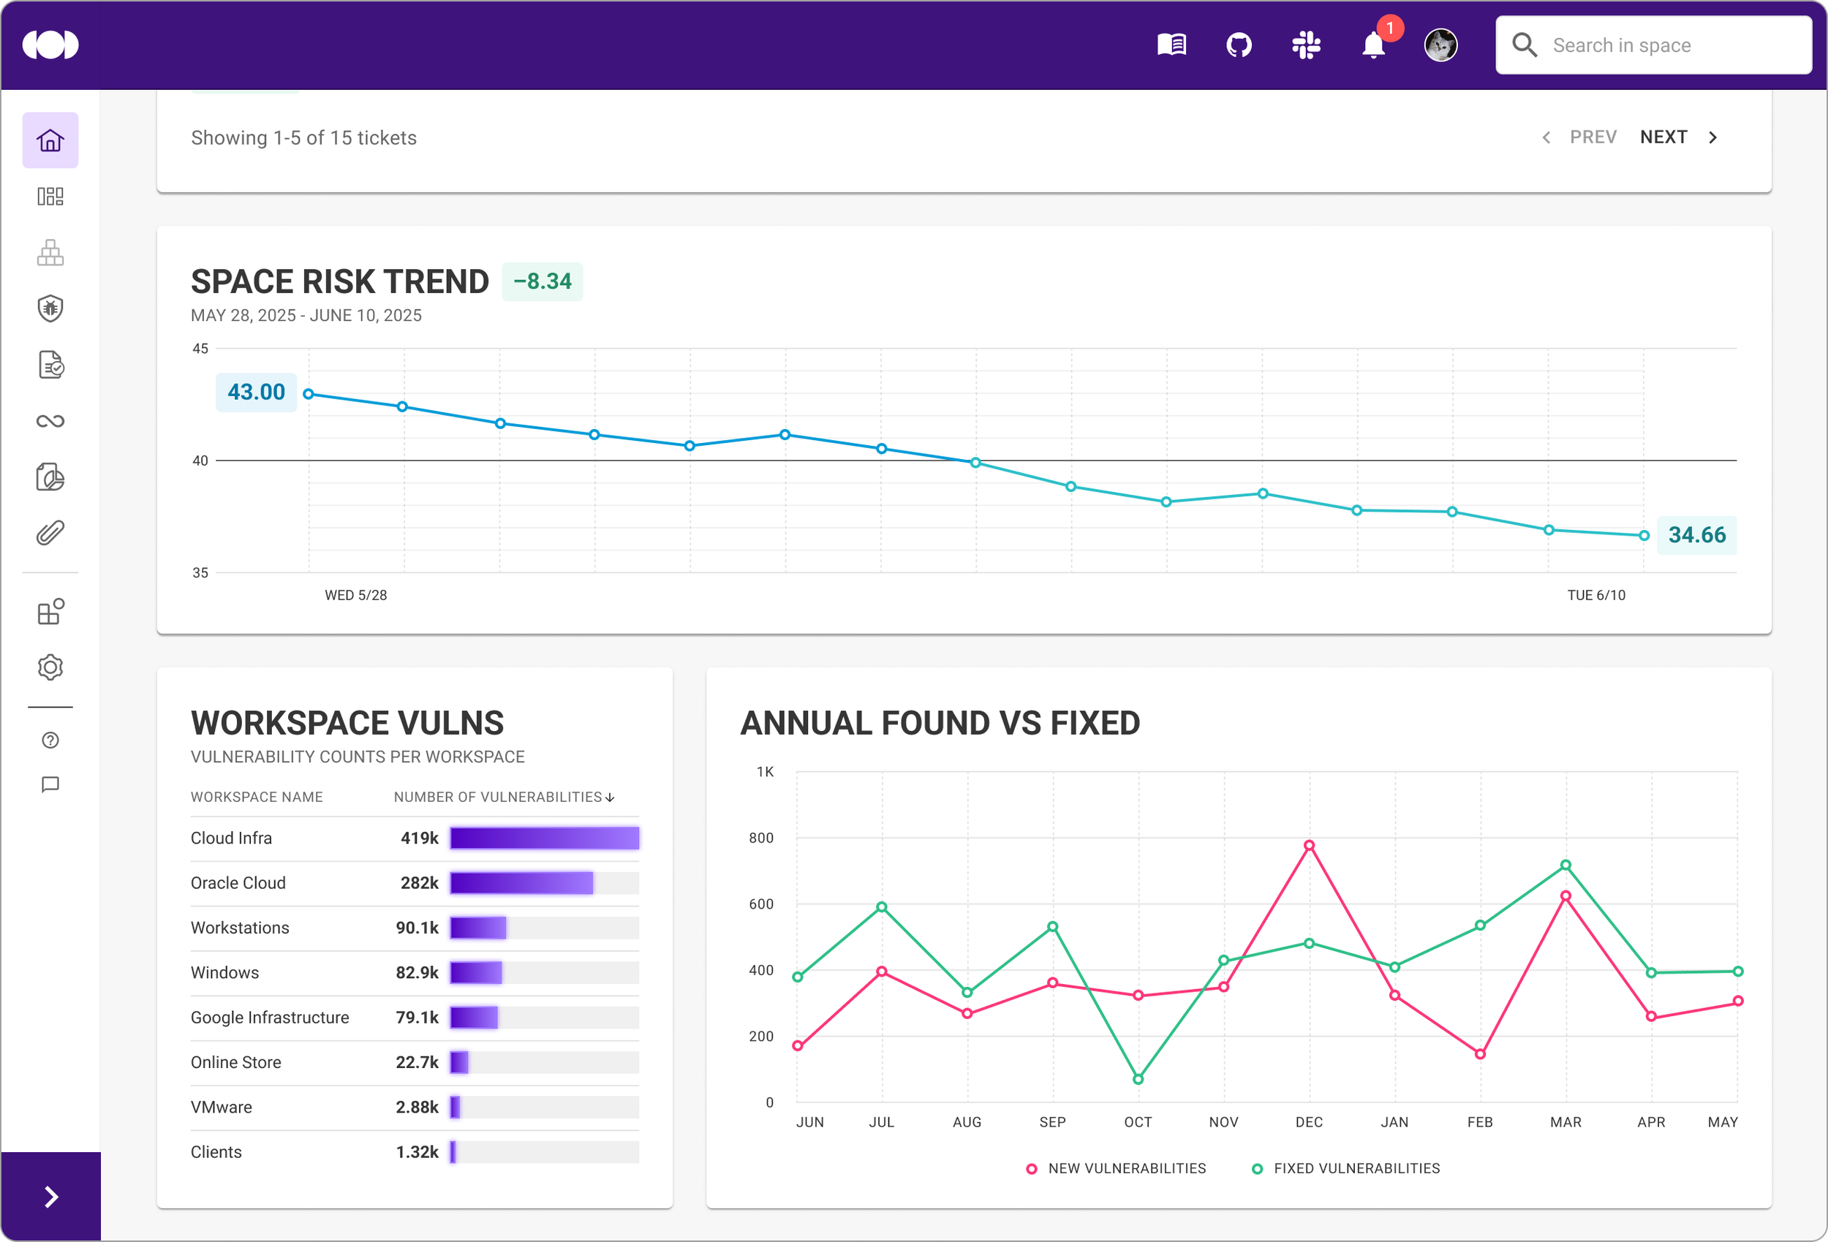Select the last risk trend data point
This screenshot has height=1242, width=1828.
(1644, 536)
